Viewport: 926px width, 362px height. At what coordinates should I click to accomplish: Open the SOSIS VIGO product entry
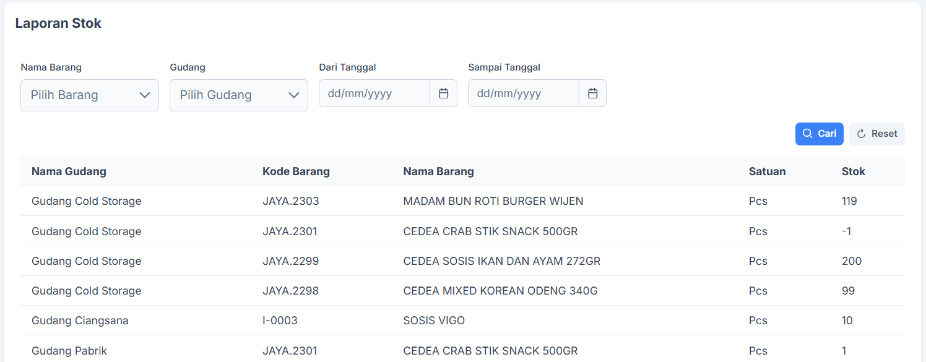point(434,320)
